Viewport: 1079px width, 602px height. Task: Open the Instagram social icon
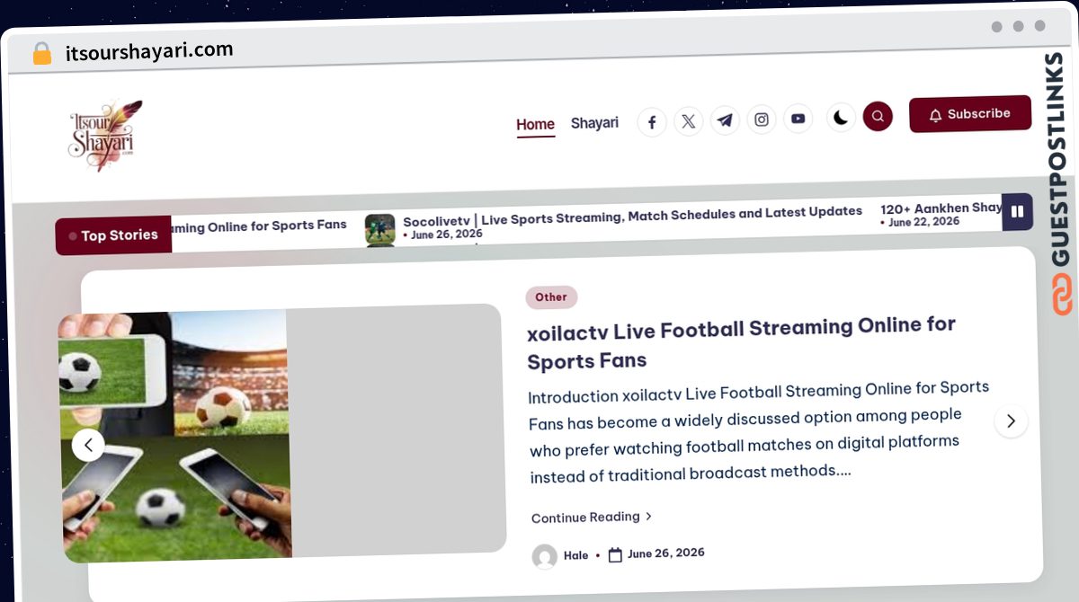(x=762, y=120)
